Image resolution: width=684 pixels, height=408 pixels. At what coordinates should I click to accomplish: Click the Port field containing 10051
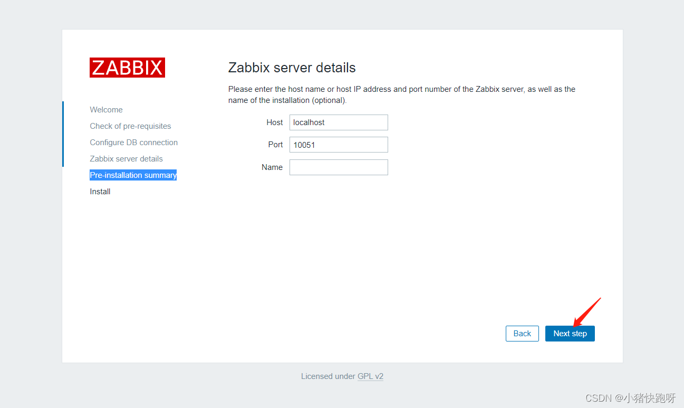[339, 144]
